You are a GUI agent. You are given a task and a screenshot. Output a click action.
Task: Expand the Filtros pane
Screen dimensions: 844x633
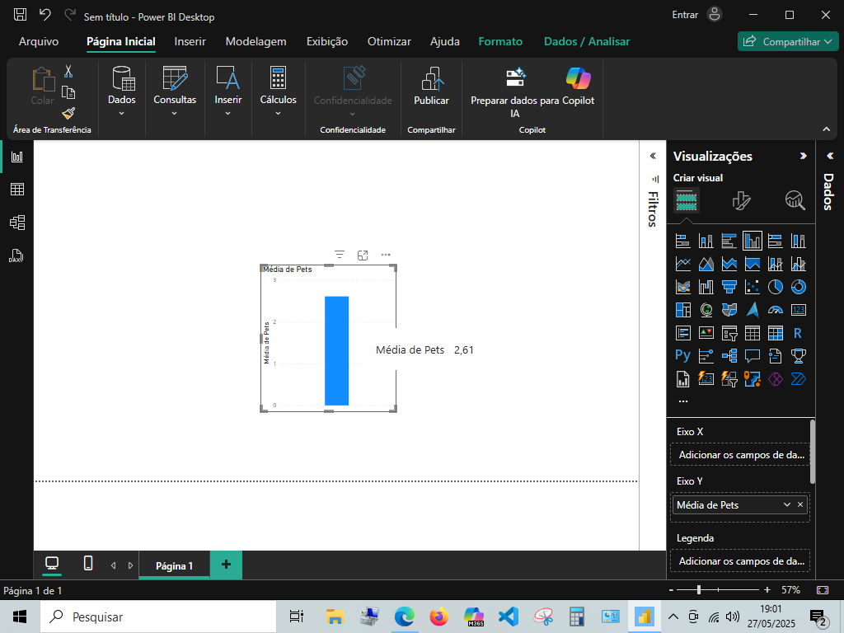click(x=653, y=156)
